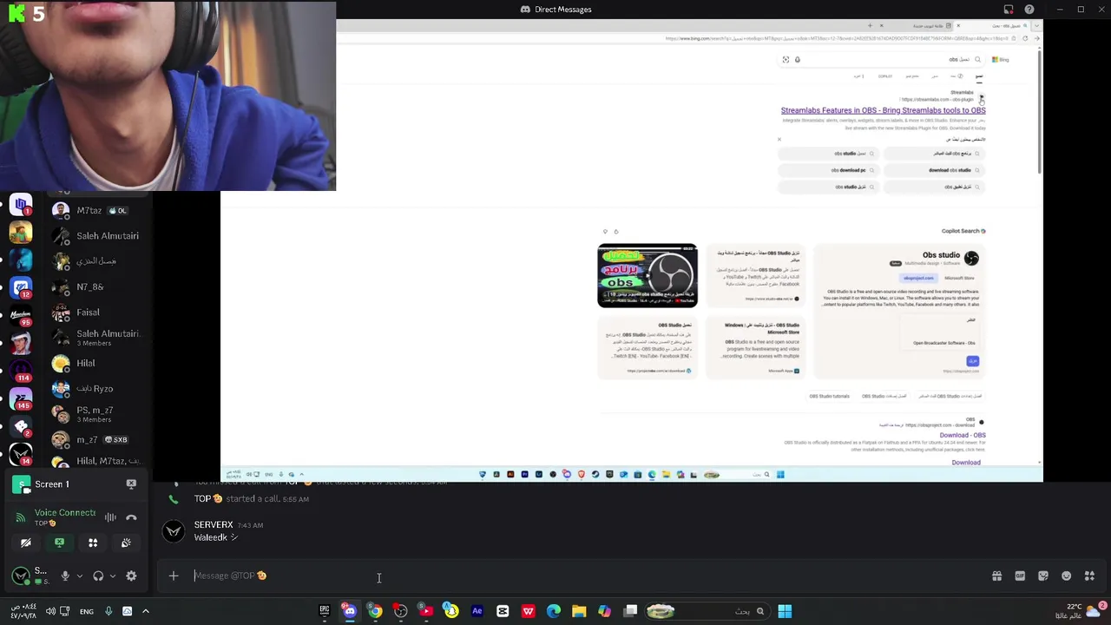This screenshot has height=625, width=1111.
Task: Open Download - OBS search result link
Action: click(962, 435)
